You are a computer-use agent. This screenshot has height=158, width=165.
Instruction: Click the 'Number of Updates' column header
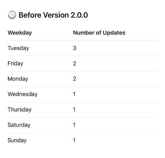coord(99,33)
